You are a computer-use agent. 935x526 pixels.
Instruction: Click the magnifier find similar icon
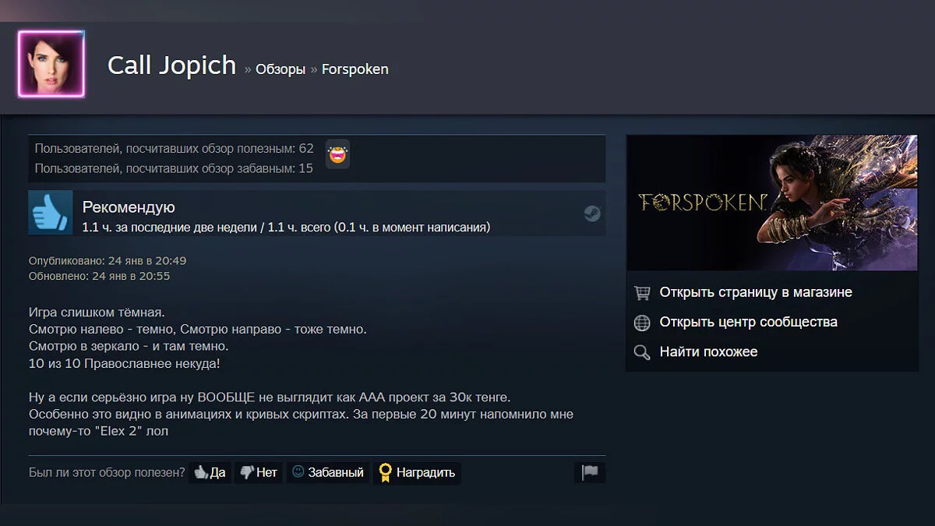click(642, 352)
